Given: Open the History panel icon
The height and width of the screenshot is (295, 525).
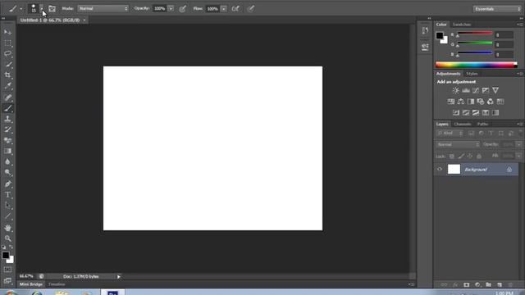Looking at the screenshot, I should point(425,31).
